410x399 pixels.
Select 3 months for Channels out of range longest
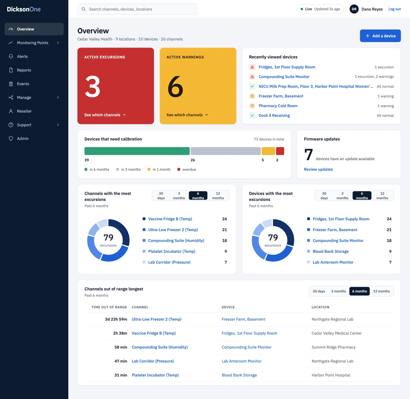point(339,291)
